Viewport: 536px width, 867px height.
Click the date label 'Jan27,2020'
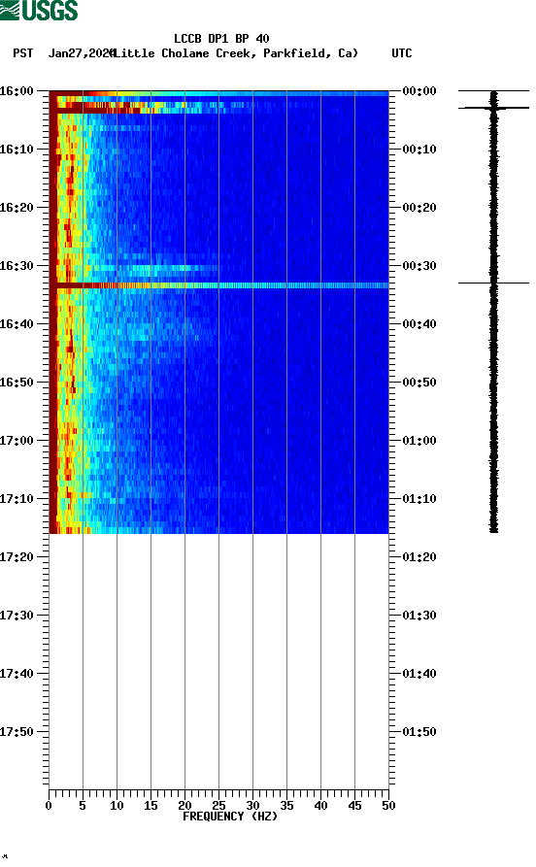81,53
